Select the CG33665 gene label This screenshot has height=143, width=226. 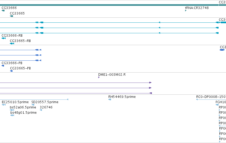pyautogui.click(x=17, y=13)
